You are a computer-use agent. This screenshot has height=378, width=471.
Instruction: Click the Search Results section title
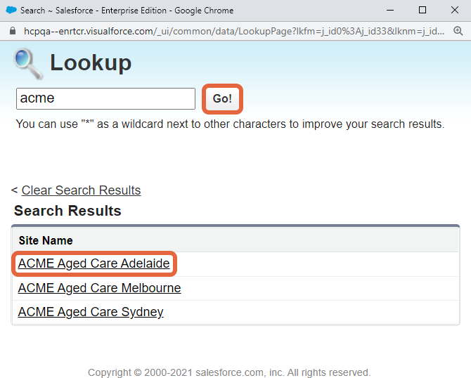tap(67, 211)
